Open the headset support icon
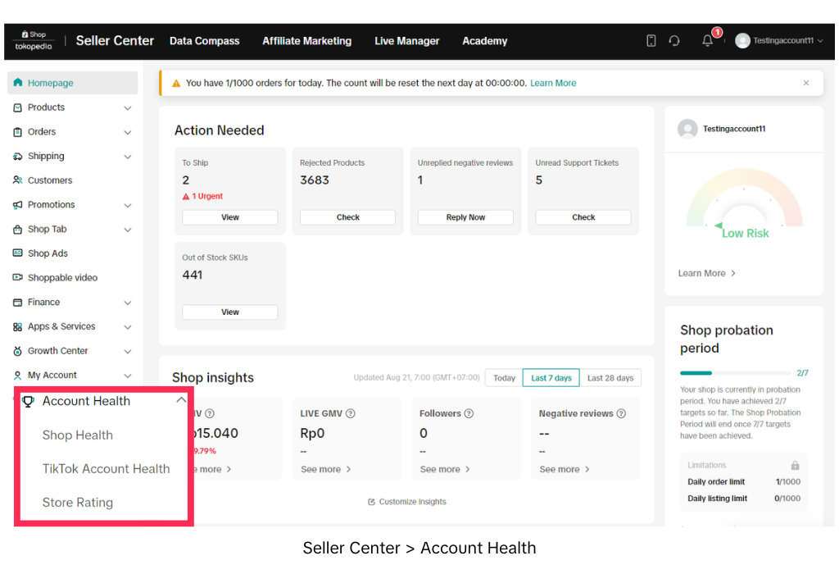This screenshot has width=839, height=574. point(674,41)
